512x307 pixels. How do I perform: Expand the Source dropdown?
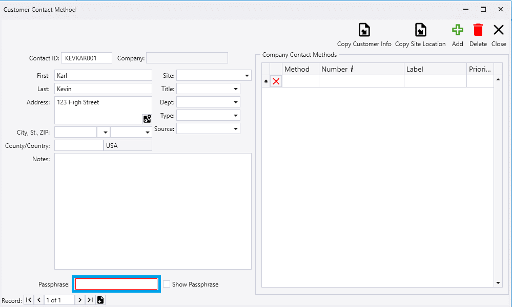point(235,129)
